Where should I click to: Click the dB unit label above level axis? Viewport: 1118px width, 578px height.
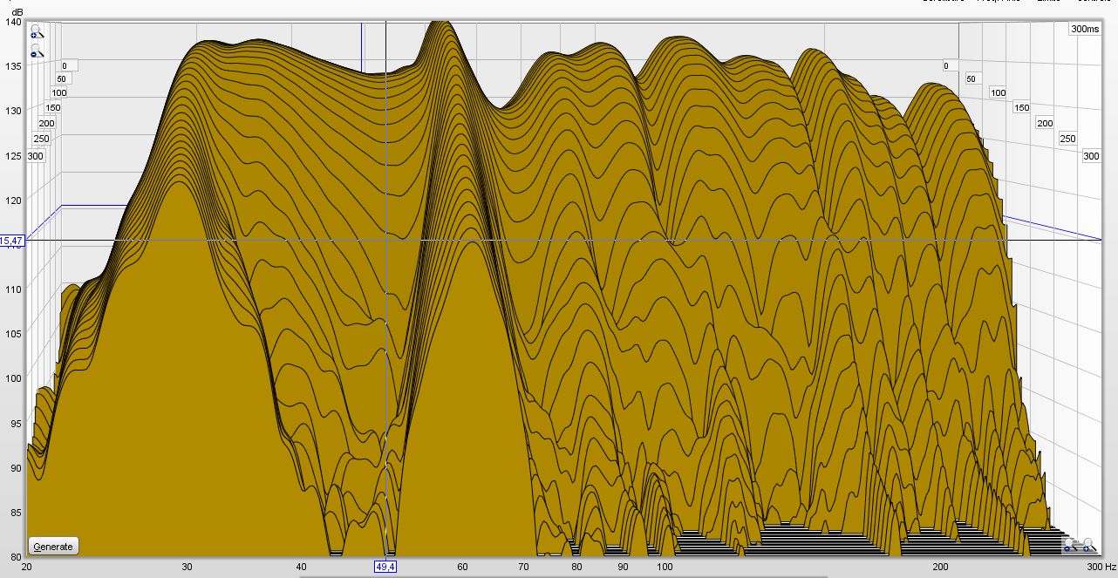(17, 11)
